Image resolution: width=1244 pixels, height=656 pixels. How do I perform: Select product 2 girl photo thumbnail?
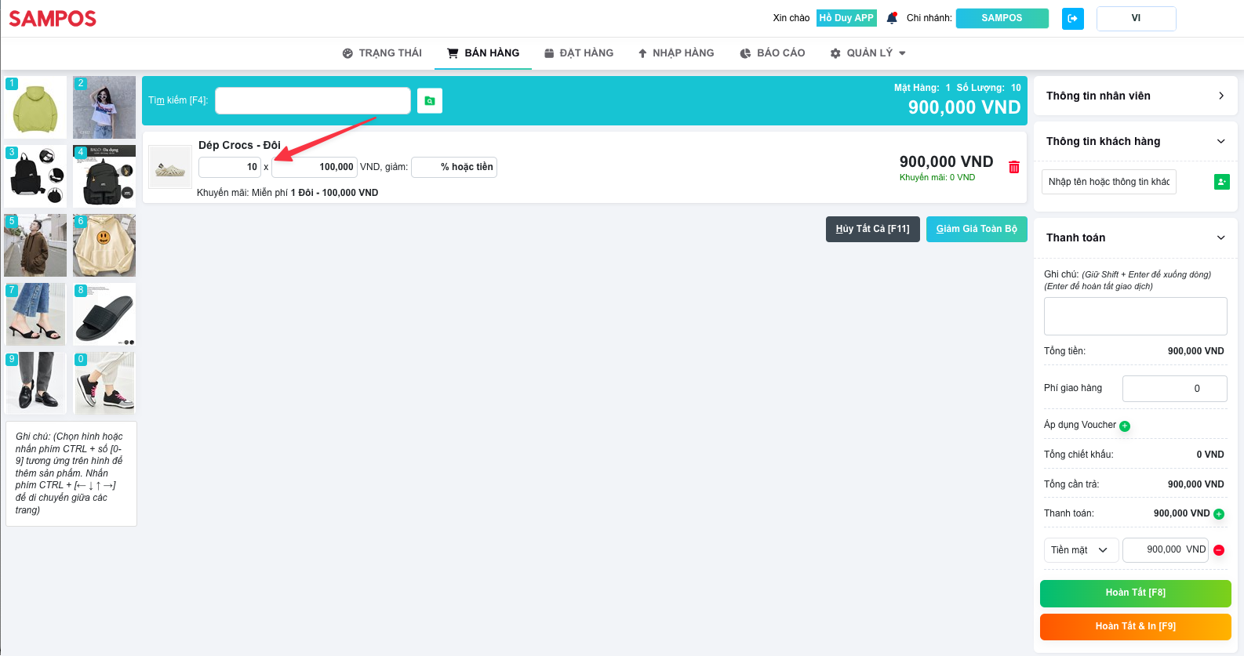tap(104, 107)
